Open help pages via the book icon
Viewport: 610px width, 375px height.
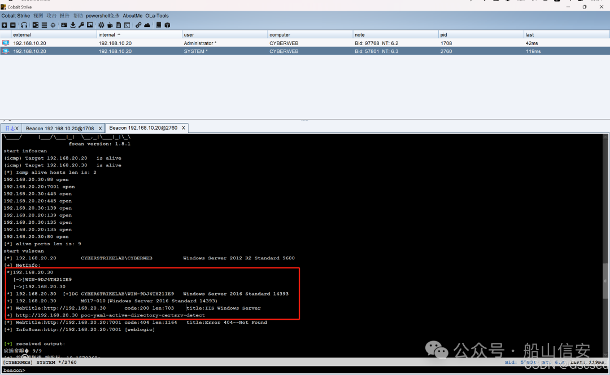point(158,25)
